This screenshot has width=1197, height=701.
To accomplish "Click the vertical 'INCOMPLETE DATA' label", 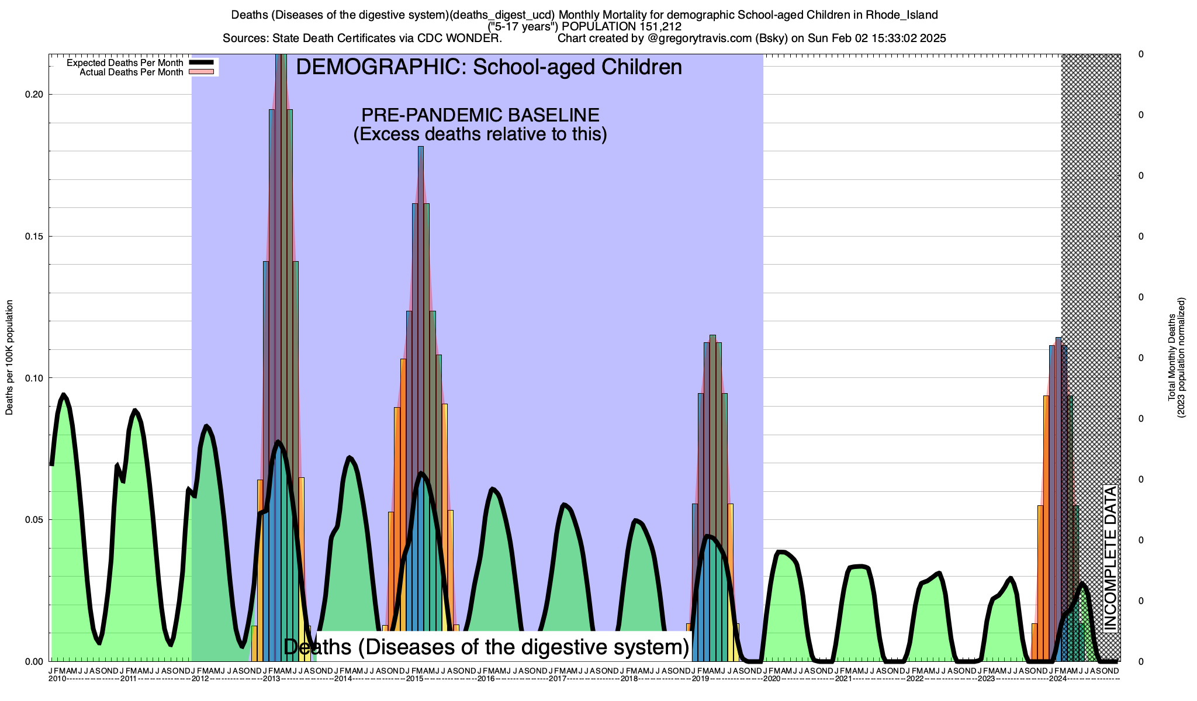I will point(1110,558).
